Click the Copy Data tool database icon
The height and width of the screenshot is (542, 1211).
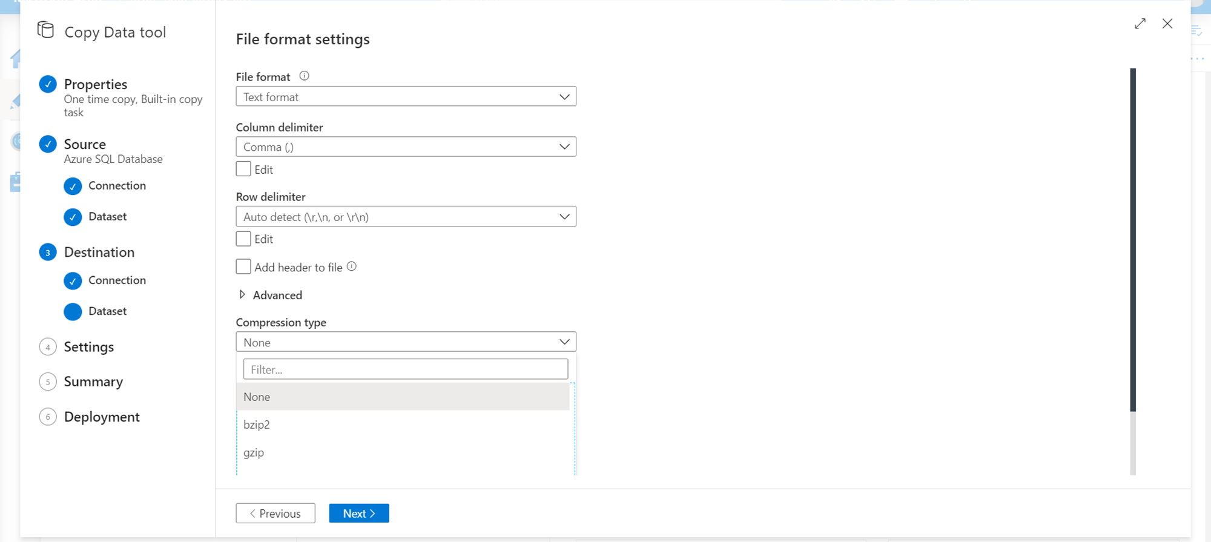coord(45,30)
